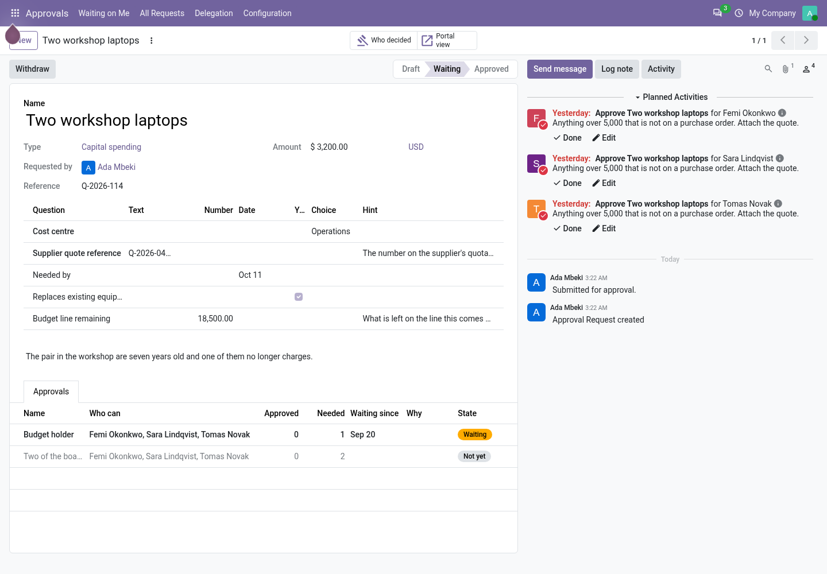Go to the next record arrow
Image resolution: width=827 pixels, height=574 pixels.
pyautogui.click(x=806, y=40)
